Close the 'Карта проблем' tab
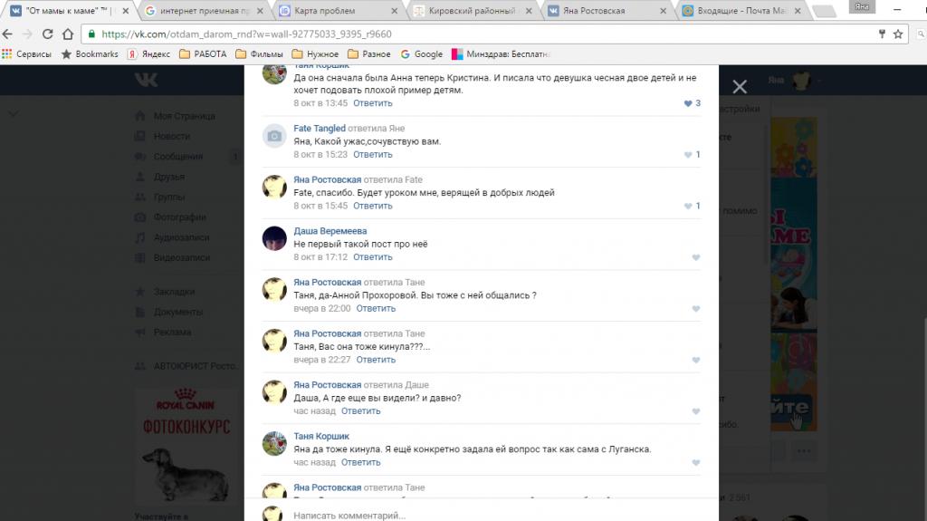927x521 pixels. [395, 11]
